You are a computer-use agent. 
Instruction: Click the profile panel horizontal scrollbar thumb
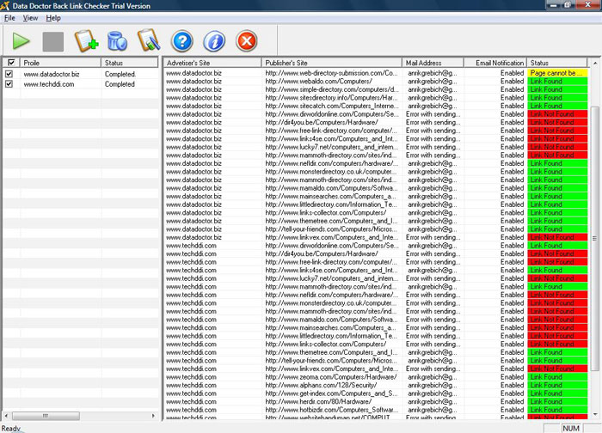46,416
